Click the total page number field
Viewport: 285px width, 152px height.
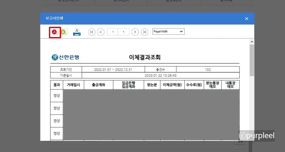click(x=123, y=31)
